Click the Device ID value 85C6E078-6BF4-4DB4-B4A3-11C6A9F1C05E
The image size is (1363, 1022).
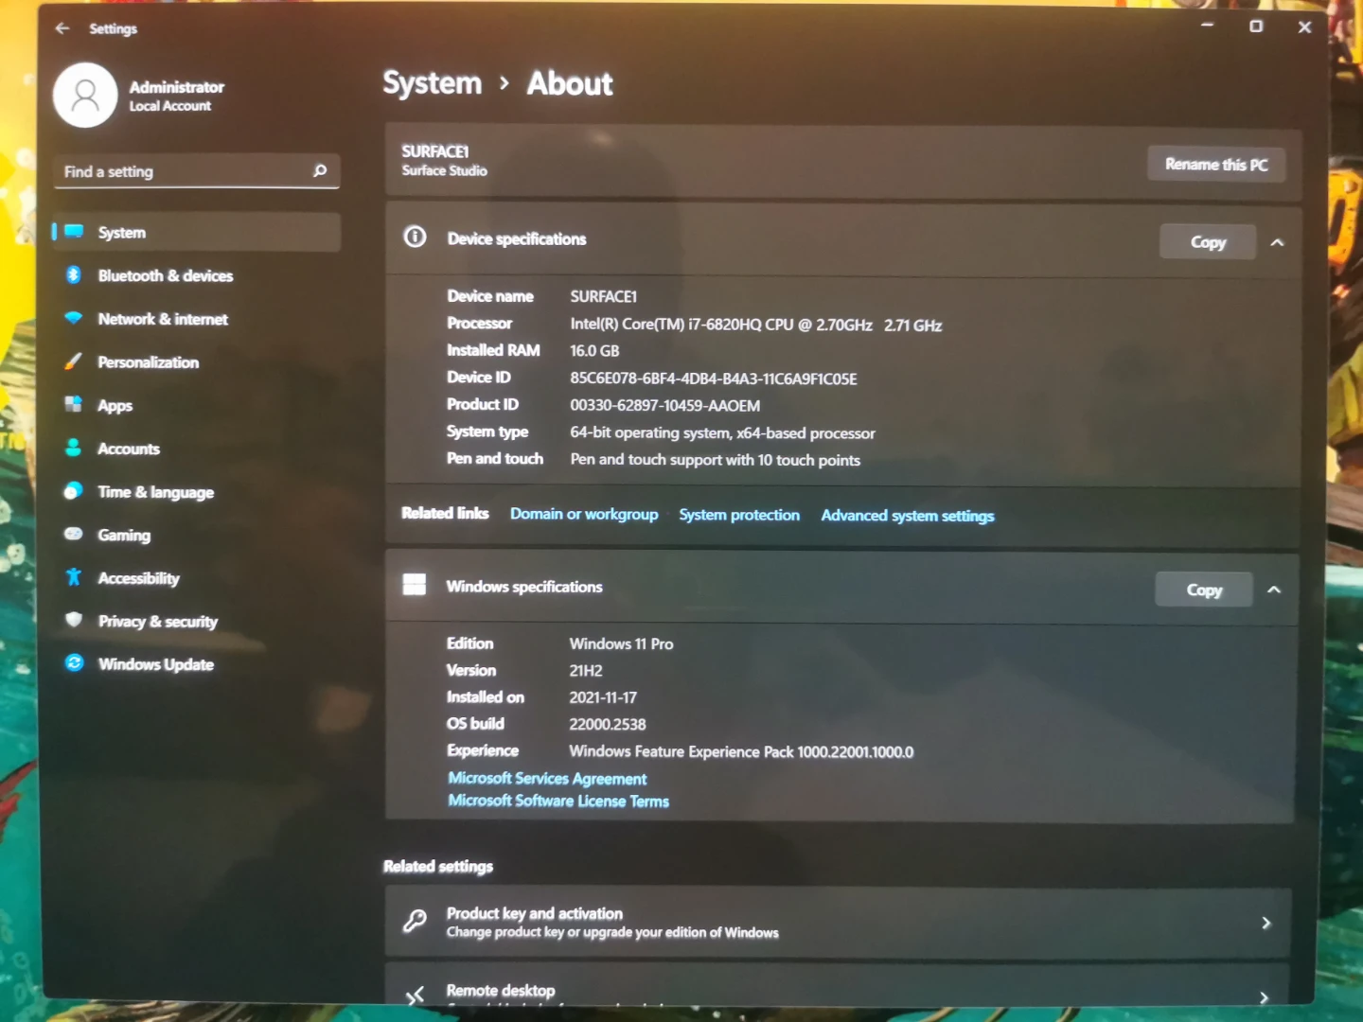tap(714, 379)
